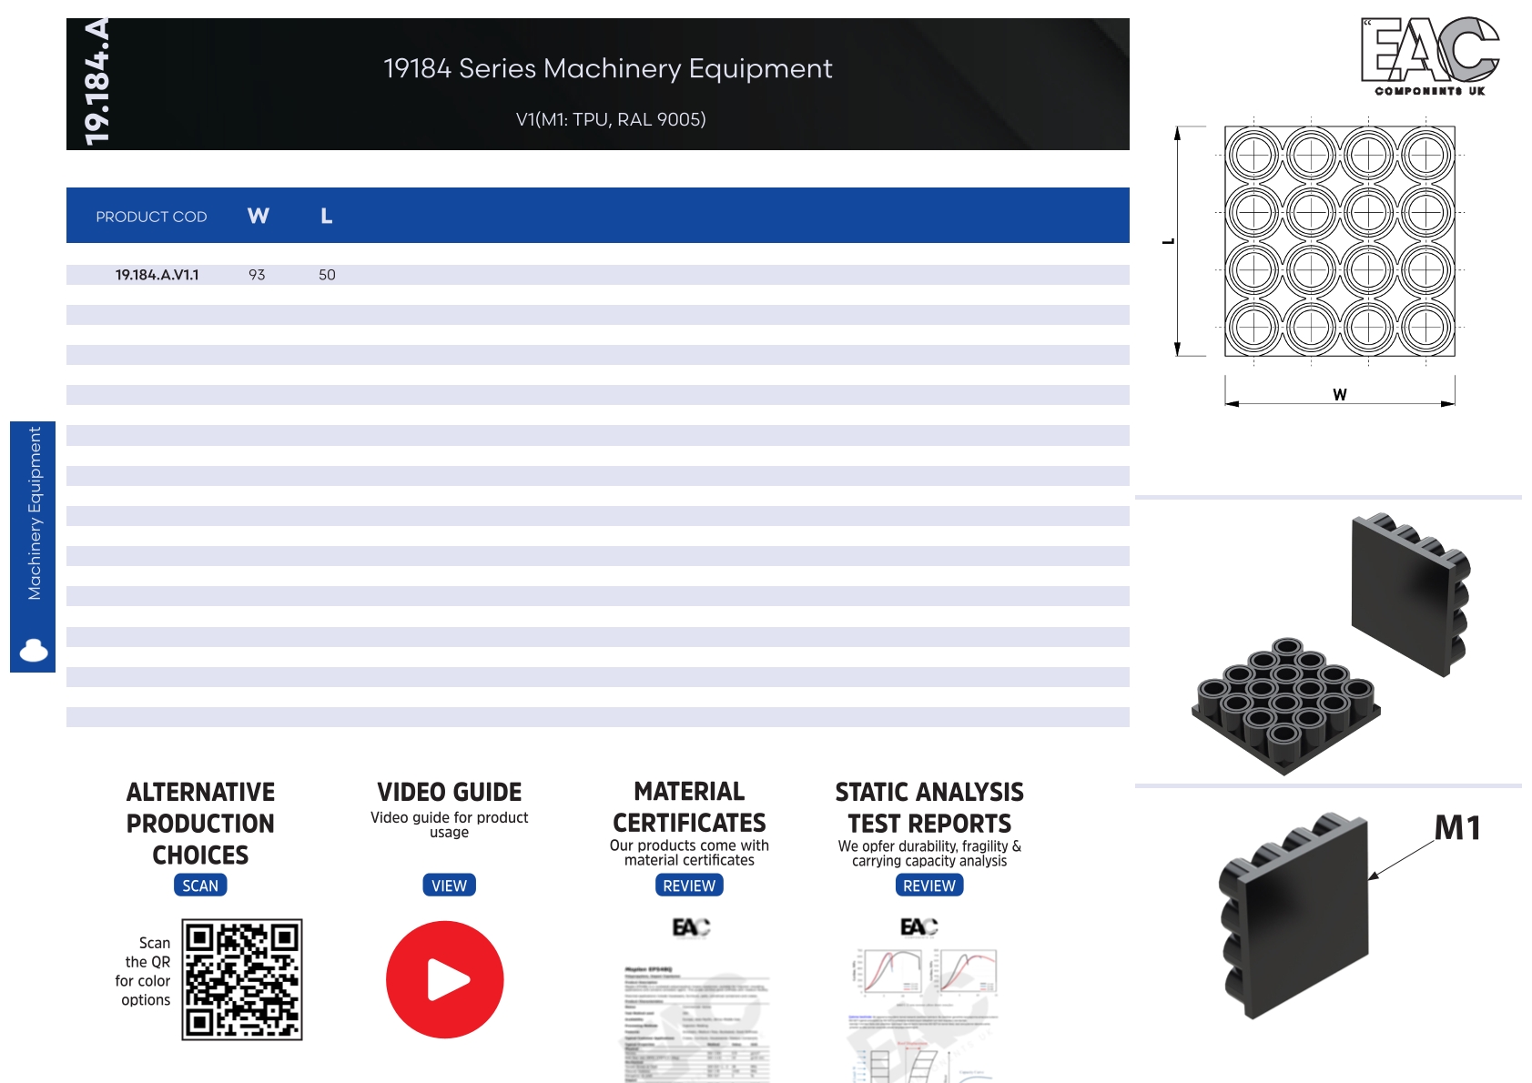
Task: Open the material certificate document thumbnail
Action: click(x=696, y=1024)
